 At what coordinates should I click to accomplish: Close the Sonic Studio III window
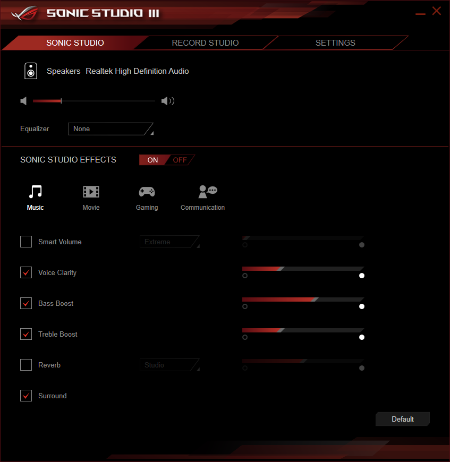point(436,11)
